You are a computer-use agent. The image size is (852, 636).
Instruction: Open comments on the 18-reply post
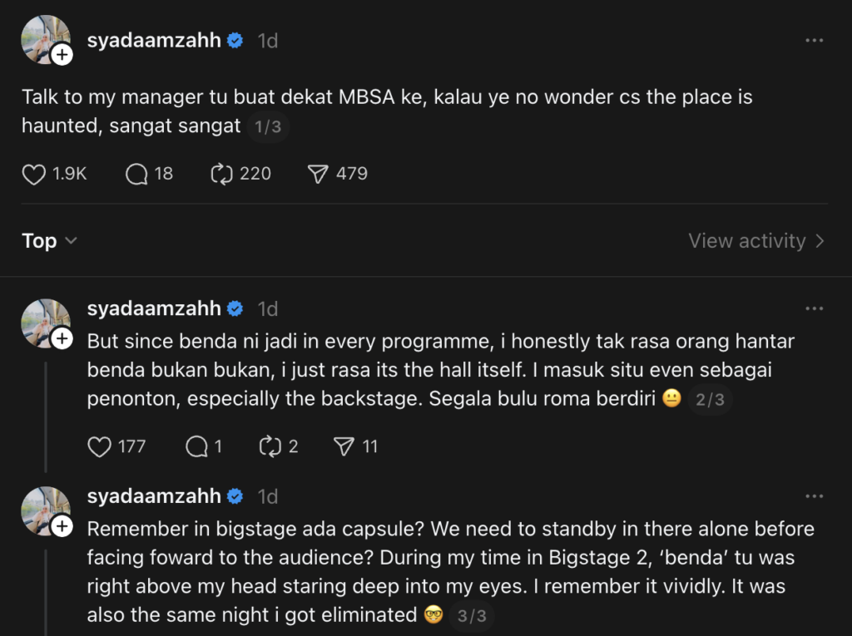coord(136,174)
